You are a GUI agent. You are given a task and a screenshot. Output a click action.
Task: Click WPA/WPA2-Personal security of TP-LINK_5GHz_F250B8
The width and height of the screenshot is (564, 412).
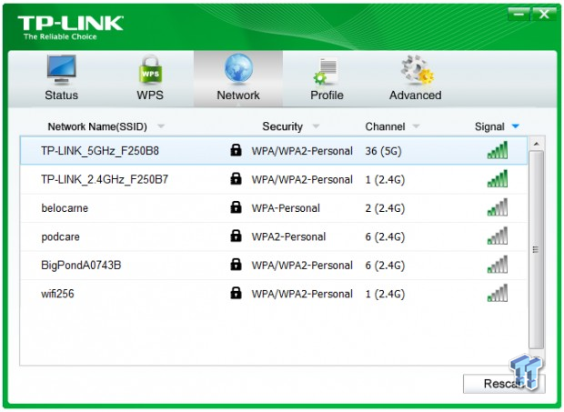pyautogui.click(x=302, y=151)
